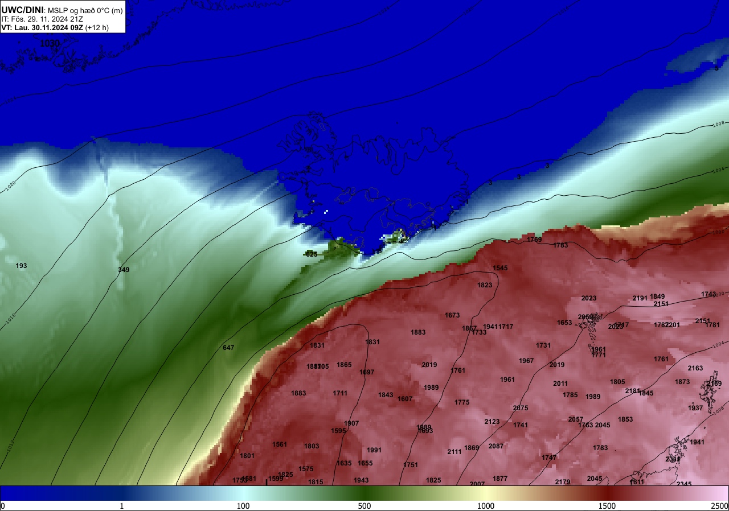Select the 1907 height value
Image resolution: width=729 pixels, height=511 pixels.
(351, 423)
